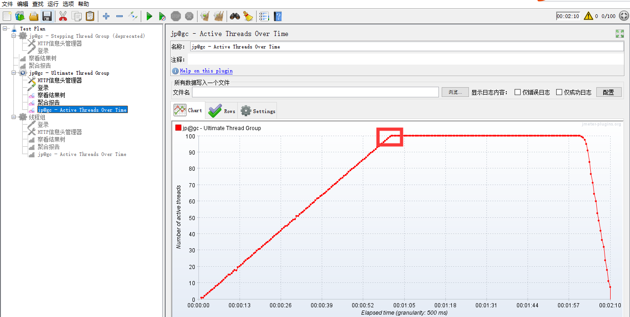The height and width of the screenshot is (317, 630).
Task: Select the 线程组 tree item
Action: [x=37, y=117]
